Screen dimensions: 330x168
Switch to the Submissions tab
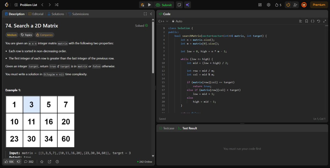(78, 14)
